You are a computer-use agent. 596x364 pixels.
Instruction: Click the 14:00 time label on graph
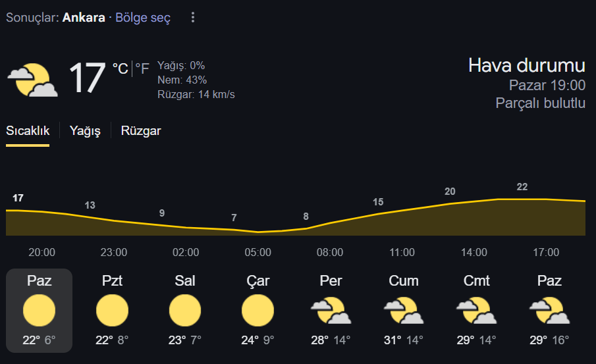[474, 252]
